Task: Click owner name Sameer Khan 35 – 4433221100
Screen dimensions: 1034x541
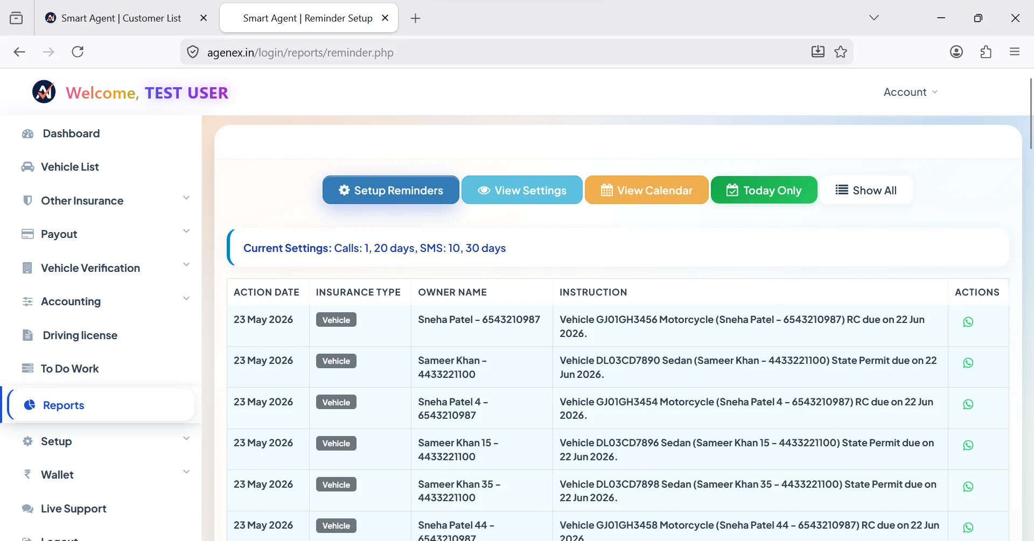Action: pos(459,491)
